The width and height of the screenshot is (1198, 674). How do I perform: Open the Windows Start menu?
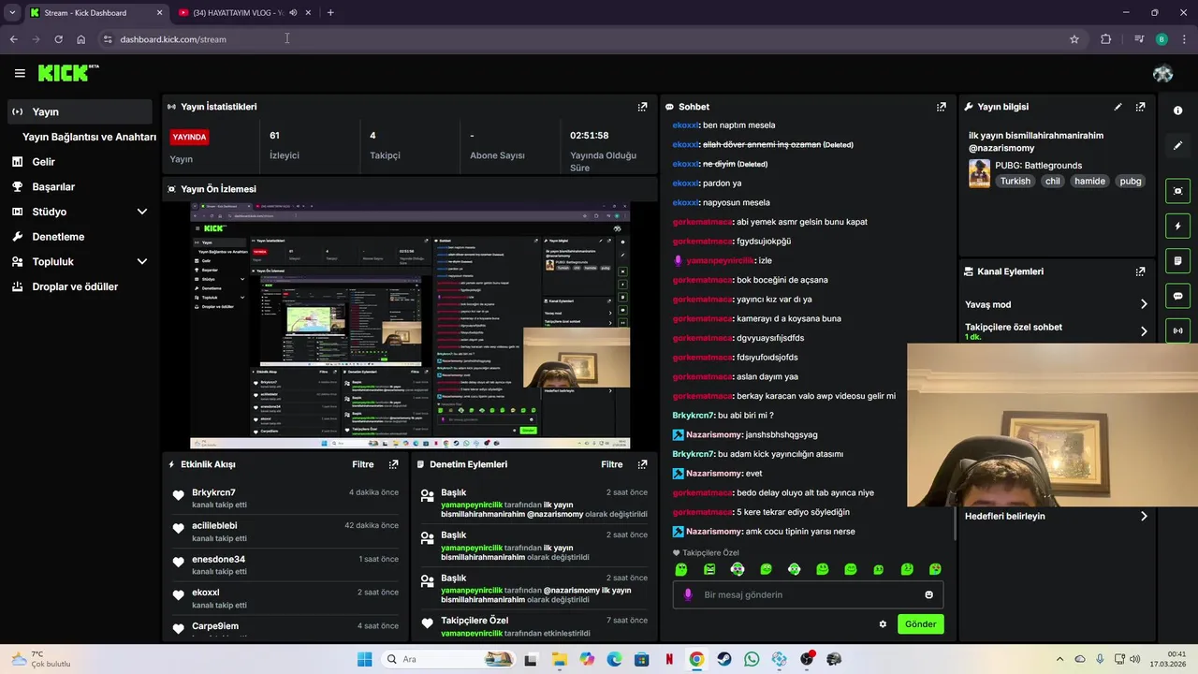point(364,659)
